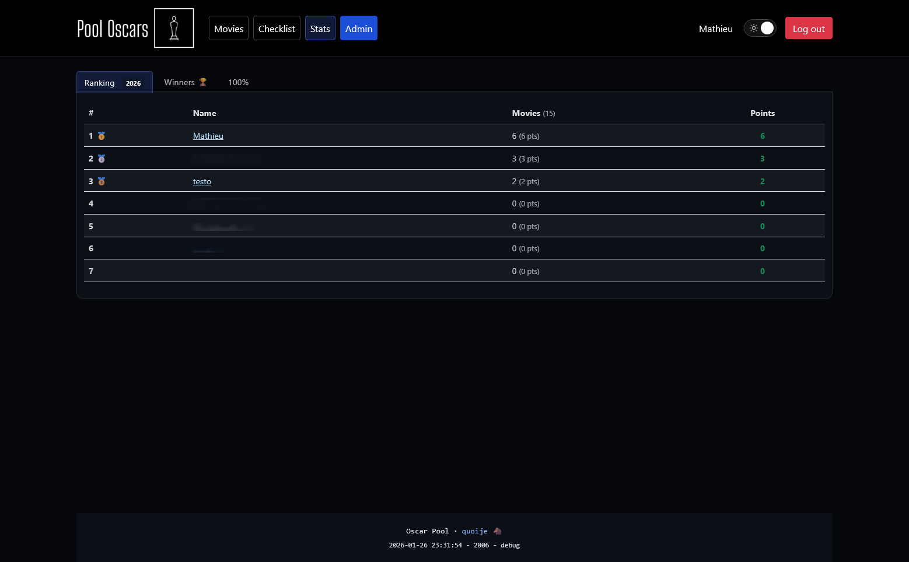Click the Mathieu username in header

coord(716,29)
